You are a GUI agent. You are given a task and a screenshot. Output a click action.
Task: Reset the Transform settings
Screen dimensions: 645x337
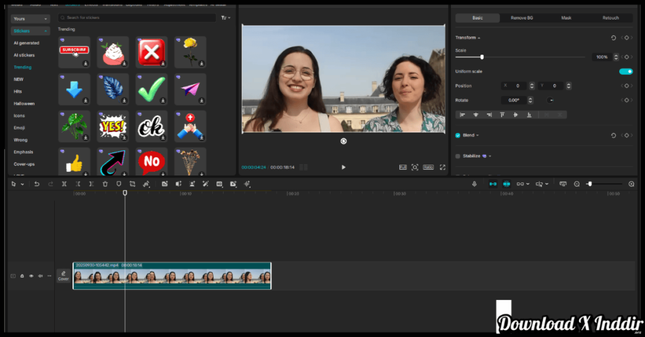tap(614, 38)
